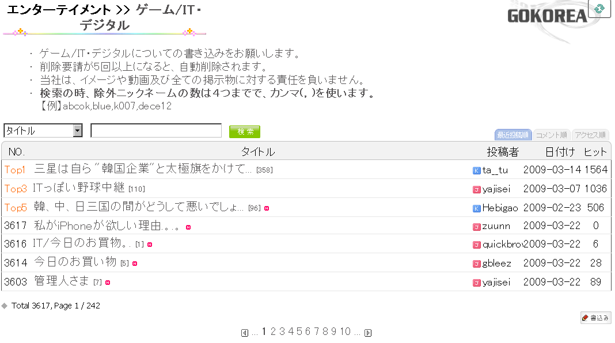
Task: Click the K badge beside Hebigao
Action: [476, 208]
